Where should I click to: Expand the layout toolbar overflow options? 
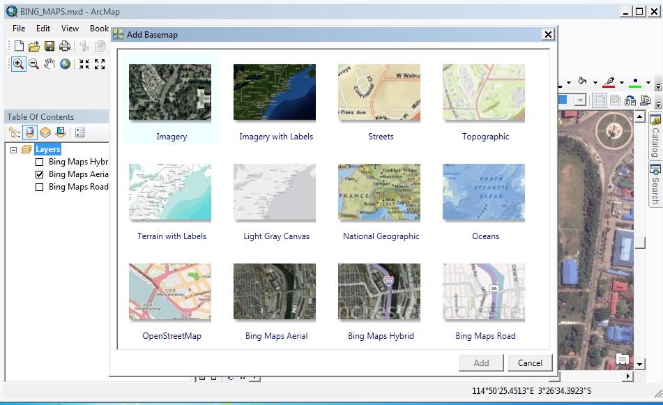tap(658, 104)
